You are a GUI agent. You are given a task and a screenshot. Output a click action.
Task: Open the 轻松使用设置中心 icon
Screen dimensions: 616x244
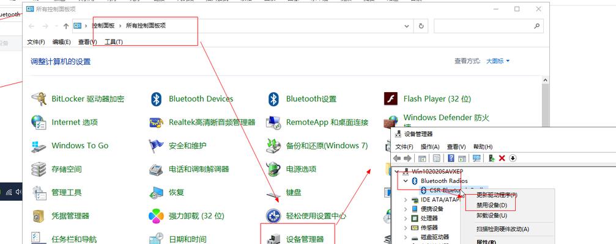[x=273, y=216]
